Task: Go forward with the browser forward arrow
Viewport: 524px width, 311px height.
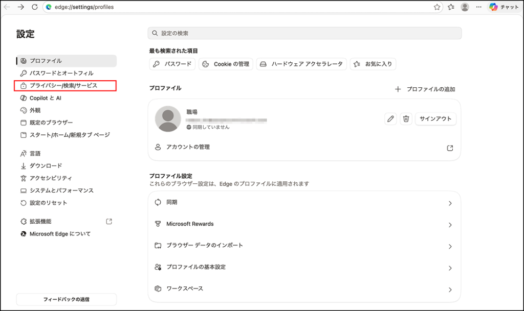Action: coord(20,7)
